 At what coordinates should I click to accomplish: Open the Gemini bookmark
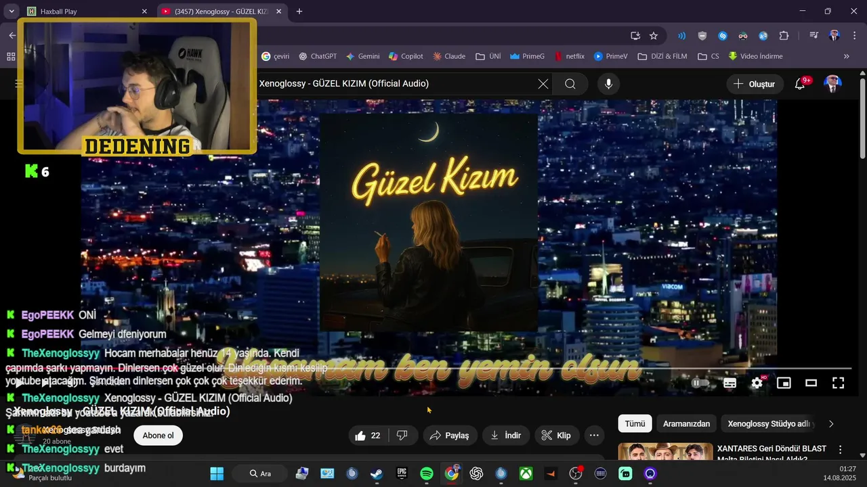(362, 56)
